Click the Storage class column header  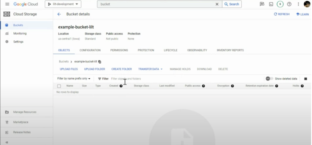click(141, 86)
